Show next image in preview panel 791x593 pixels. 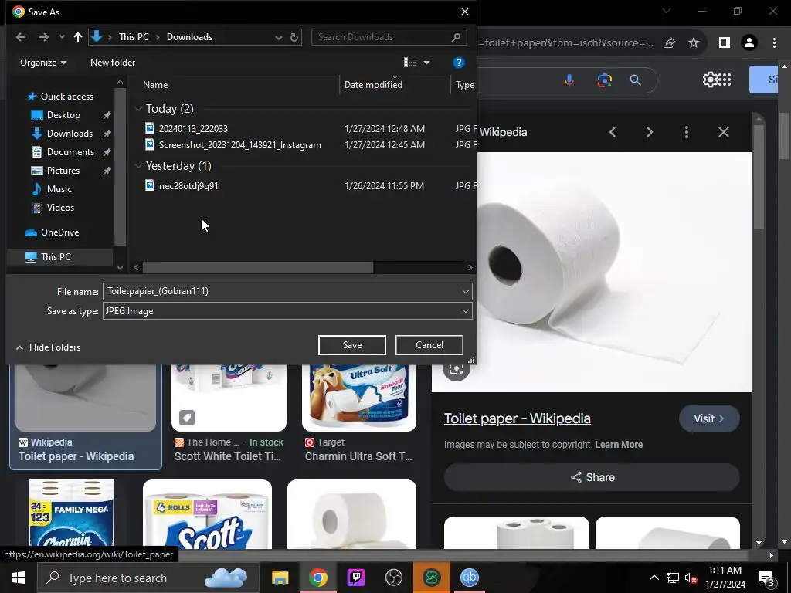point(649,132)
